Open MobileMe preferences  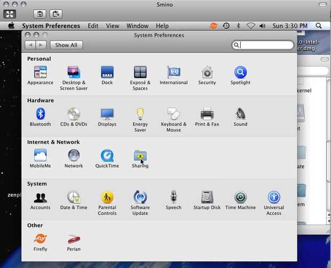point(40,159)
